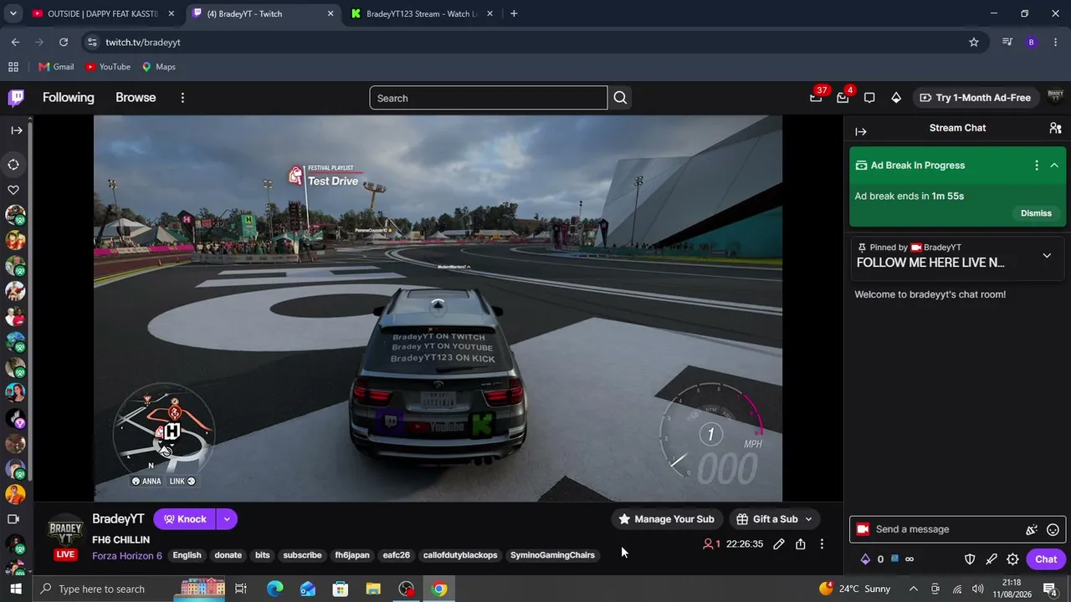Open the Gift a Sub dropdown
Screen dimensions: 1071x602
pyautogui.click(x=775, y=519)
